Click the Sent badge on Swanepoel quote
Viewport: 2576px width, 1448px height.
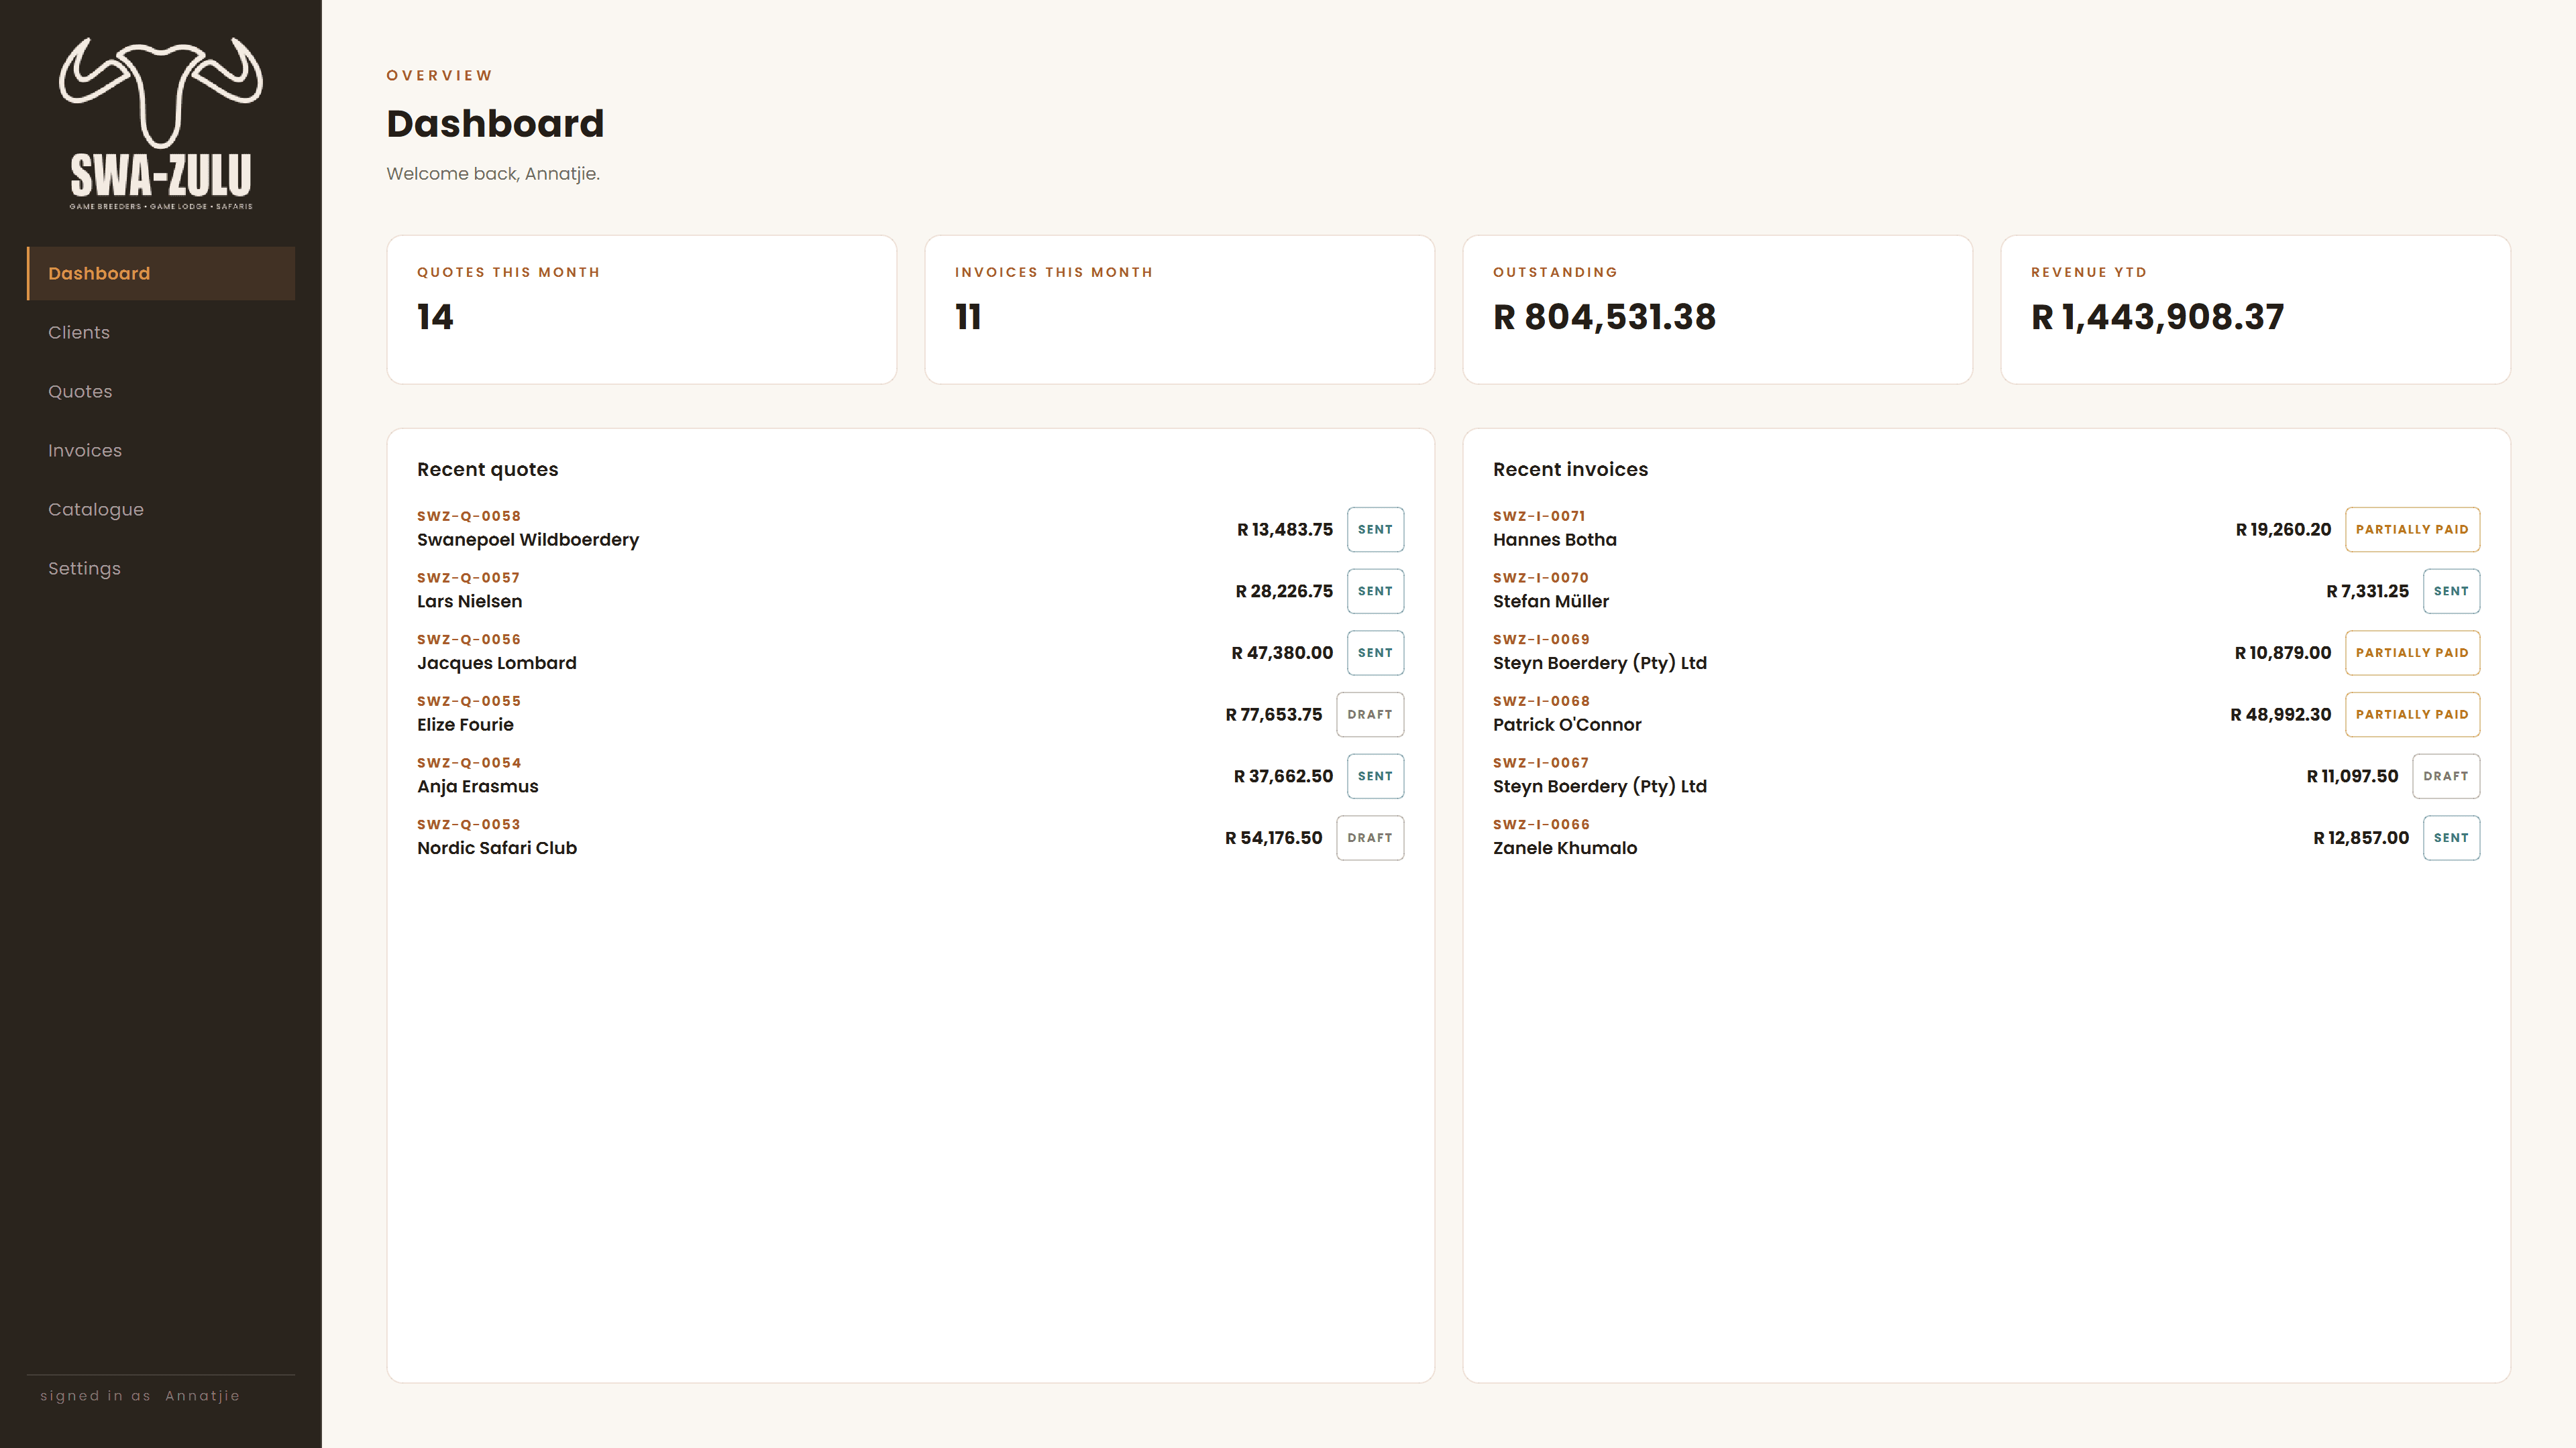[x=1375, y=530]
